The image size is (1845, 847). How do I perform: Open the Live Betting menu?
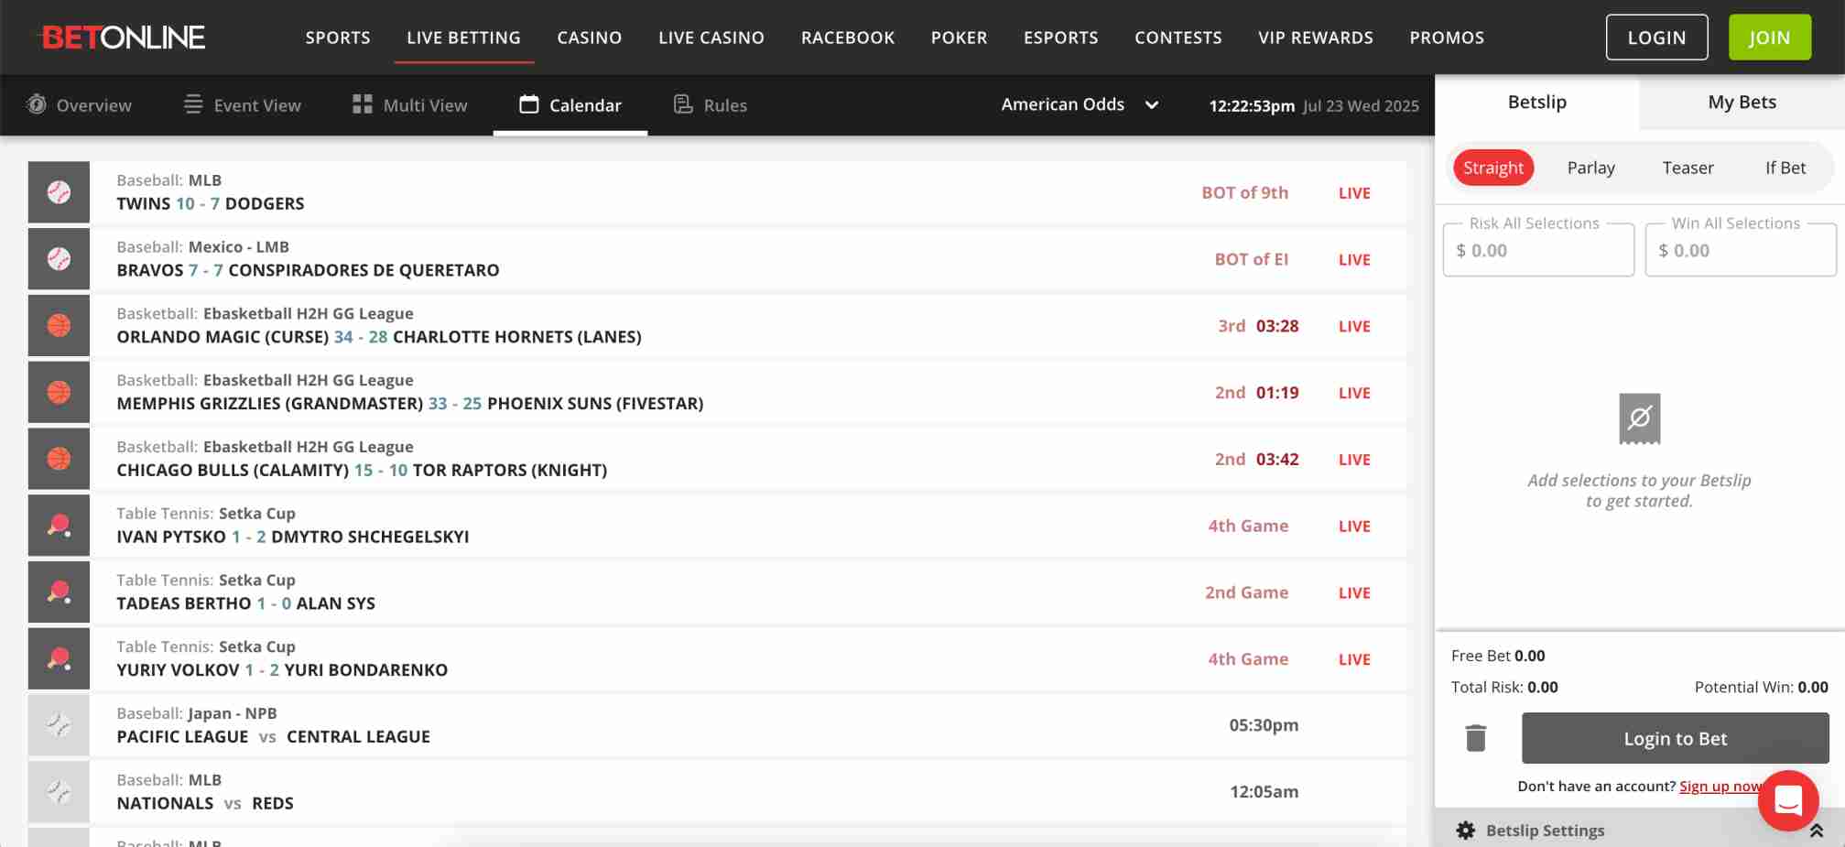463,38
